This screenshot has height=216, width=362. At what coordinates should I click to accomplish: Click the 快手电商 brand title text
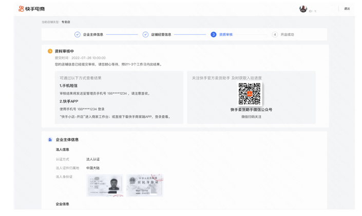pos(35,9)
